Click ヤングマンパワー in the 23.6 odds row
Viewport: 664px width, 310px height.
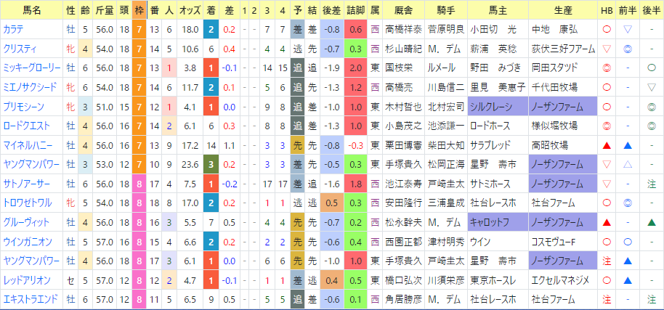pyautogui.click(x=32, y=165)
